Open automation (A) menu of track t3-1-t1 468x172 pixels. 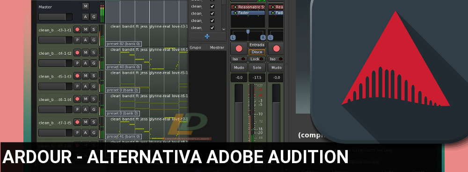pos(85,40)
